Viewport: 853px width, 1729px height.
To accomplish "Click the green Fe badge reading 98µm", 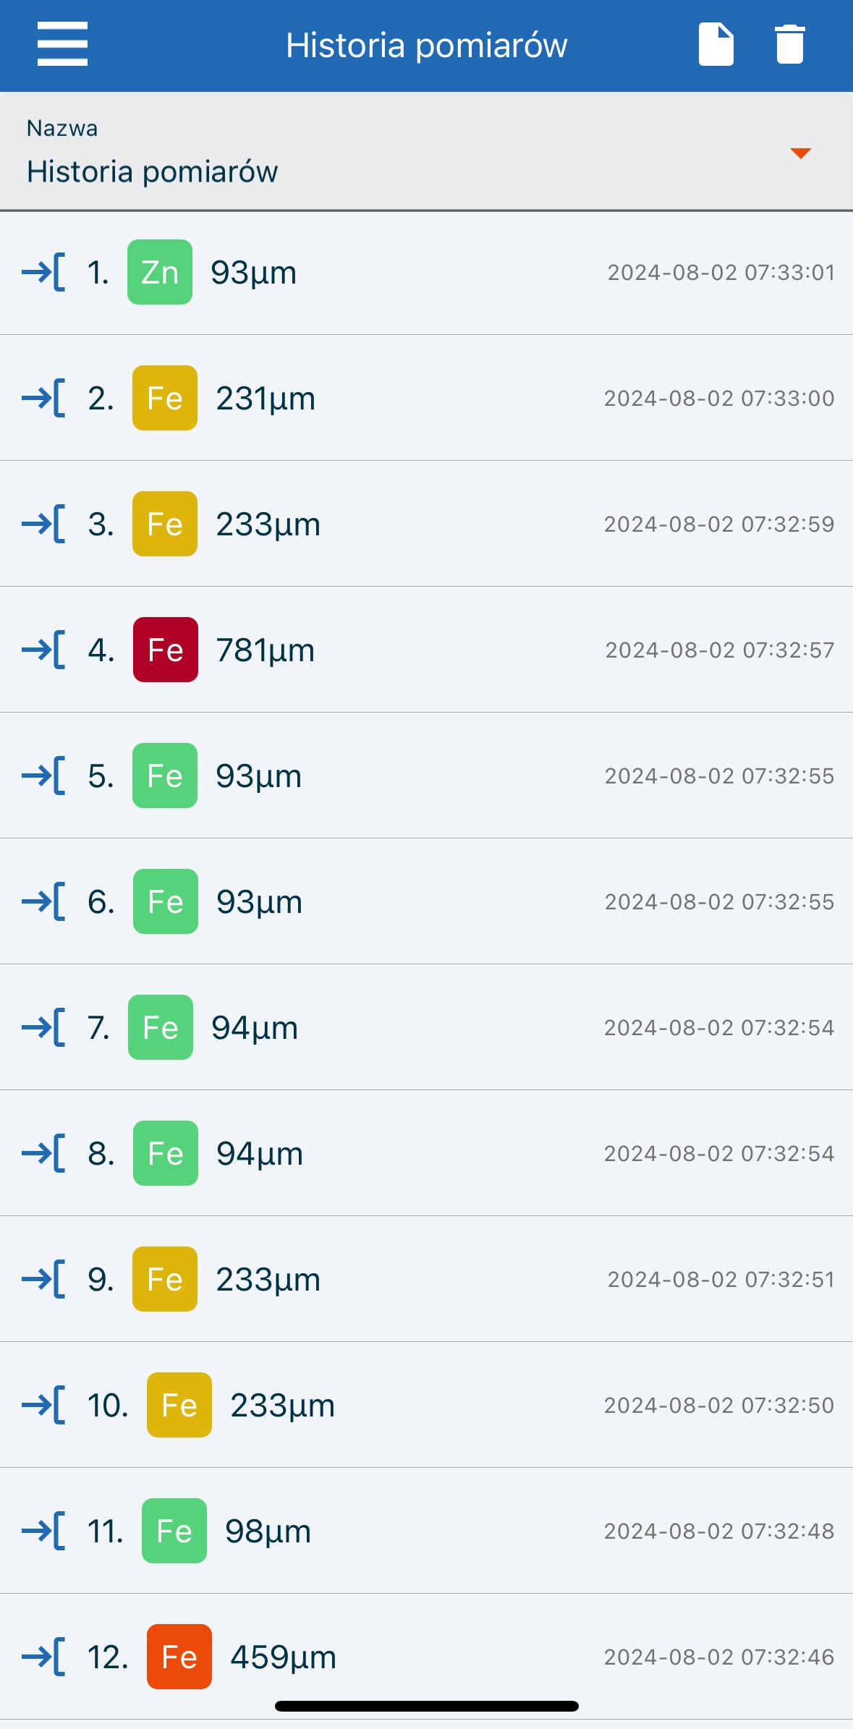I will click(x=174, y=1531).
